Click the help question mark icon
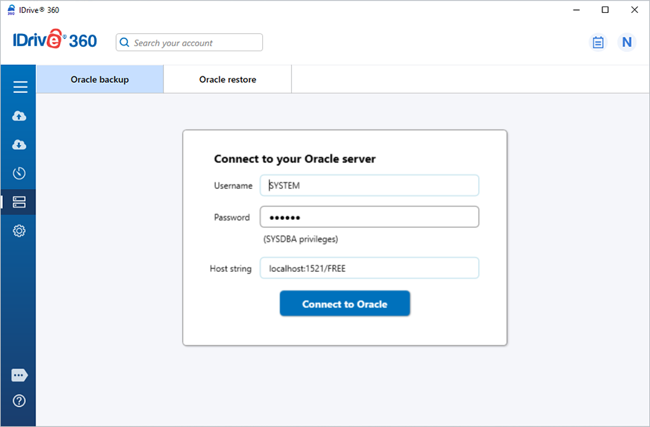The width and height of the screenshot is (650, 427). tap(19, 401)
